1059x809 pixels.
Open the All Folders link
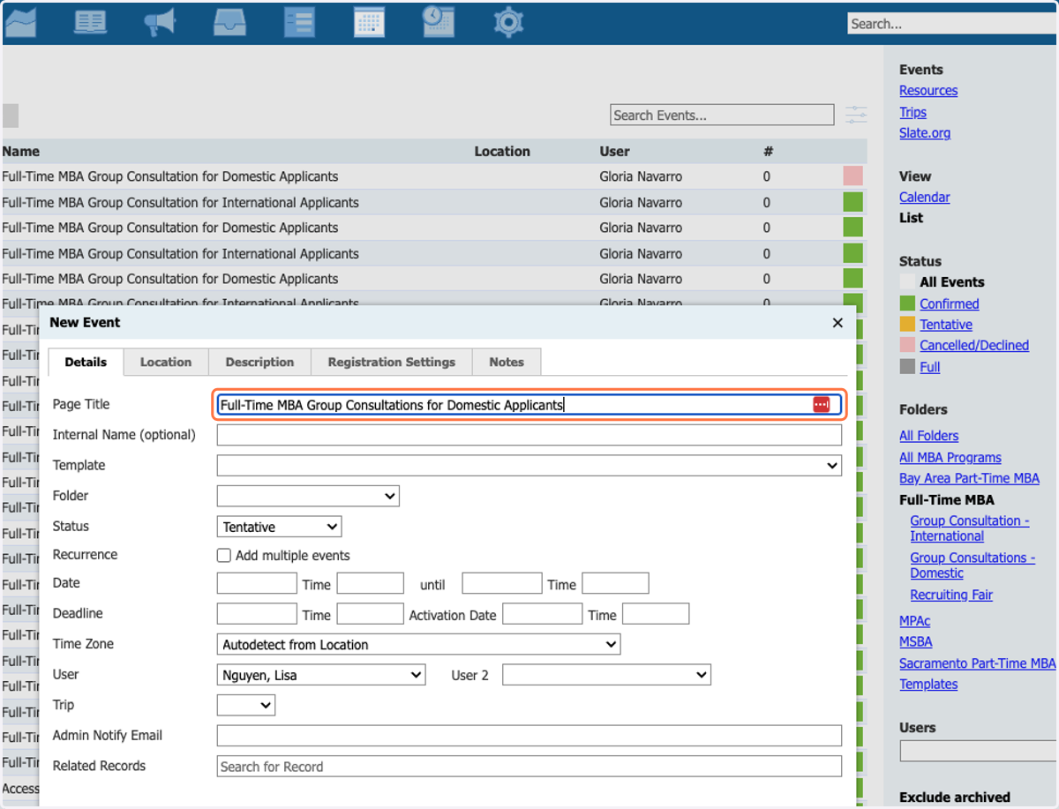928,436
